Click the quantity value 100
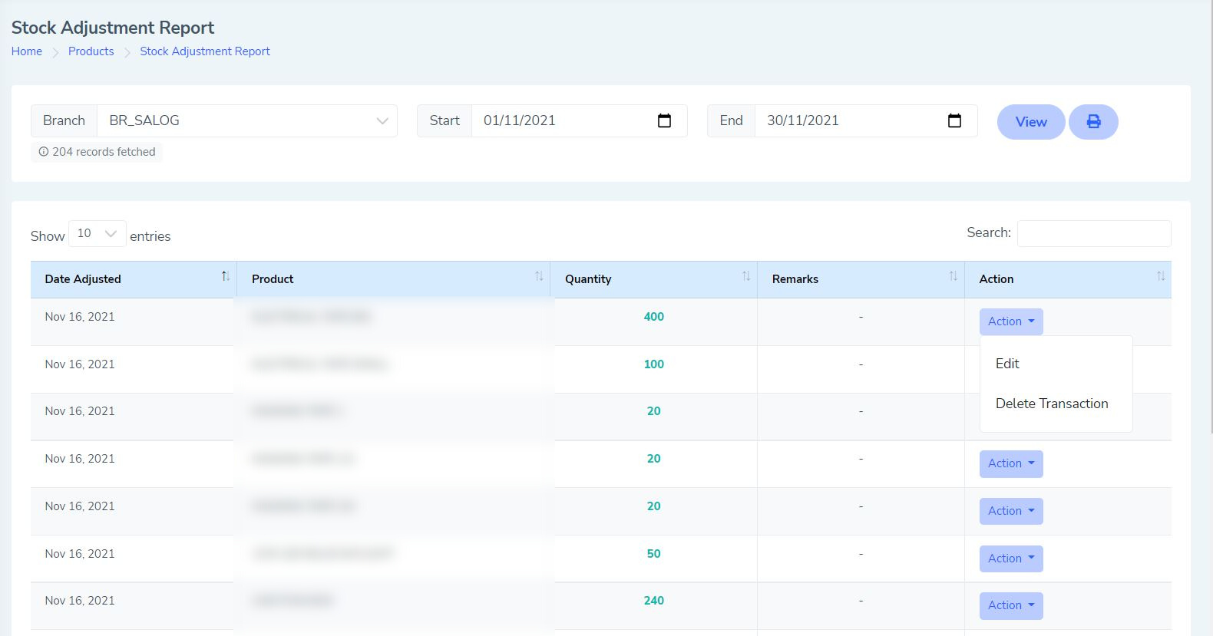1213x636 pixels. [x=654, y=364]
